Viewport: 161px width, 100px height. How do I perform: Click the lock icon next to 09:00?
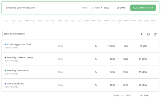108,46
